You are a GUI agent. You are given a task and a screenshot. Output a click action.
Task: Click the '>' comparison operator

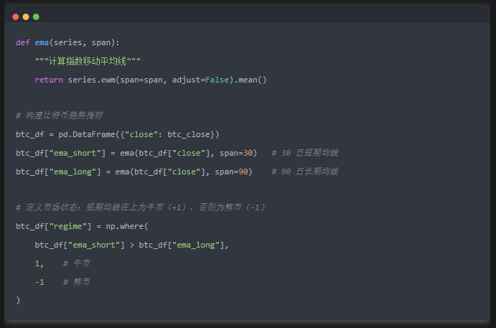(132, 245)
